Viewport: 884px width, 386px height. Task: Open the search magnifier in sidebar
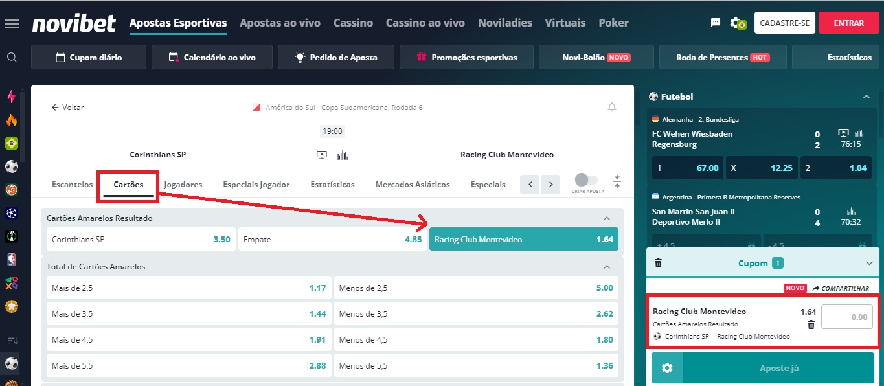tap(12, 58)
